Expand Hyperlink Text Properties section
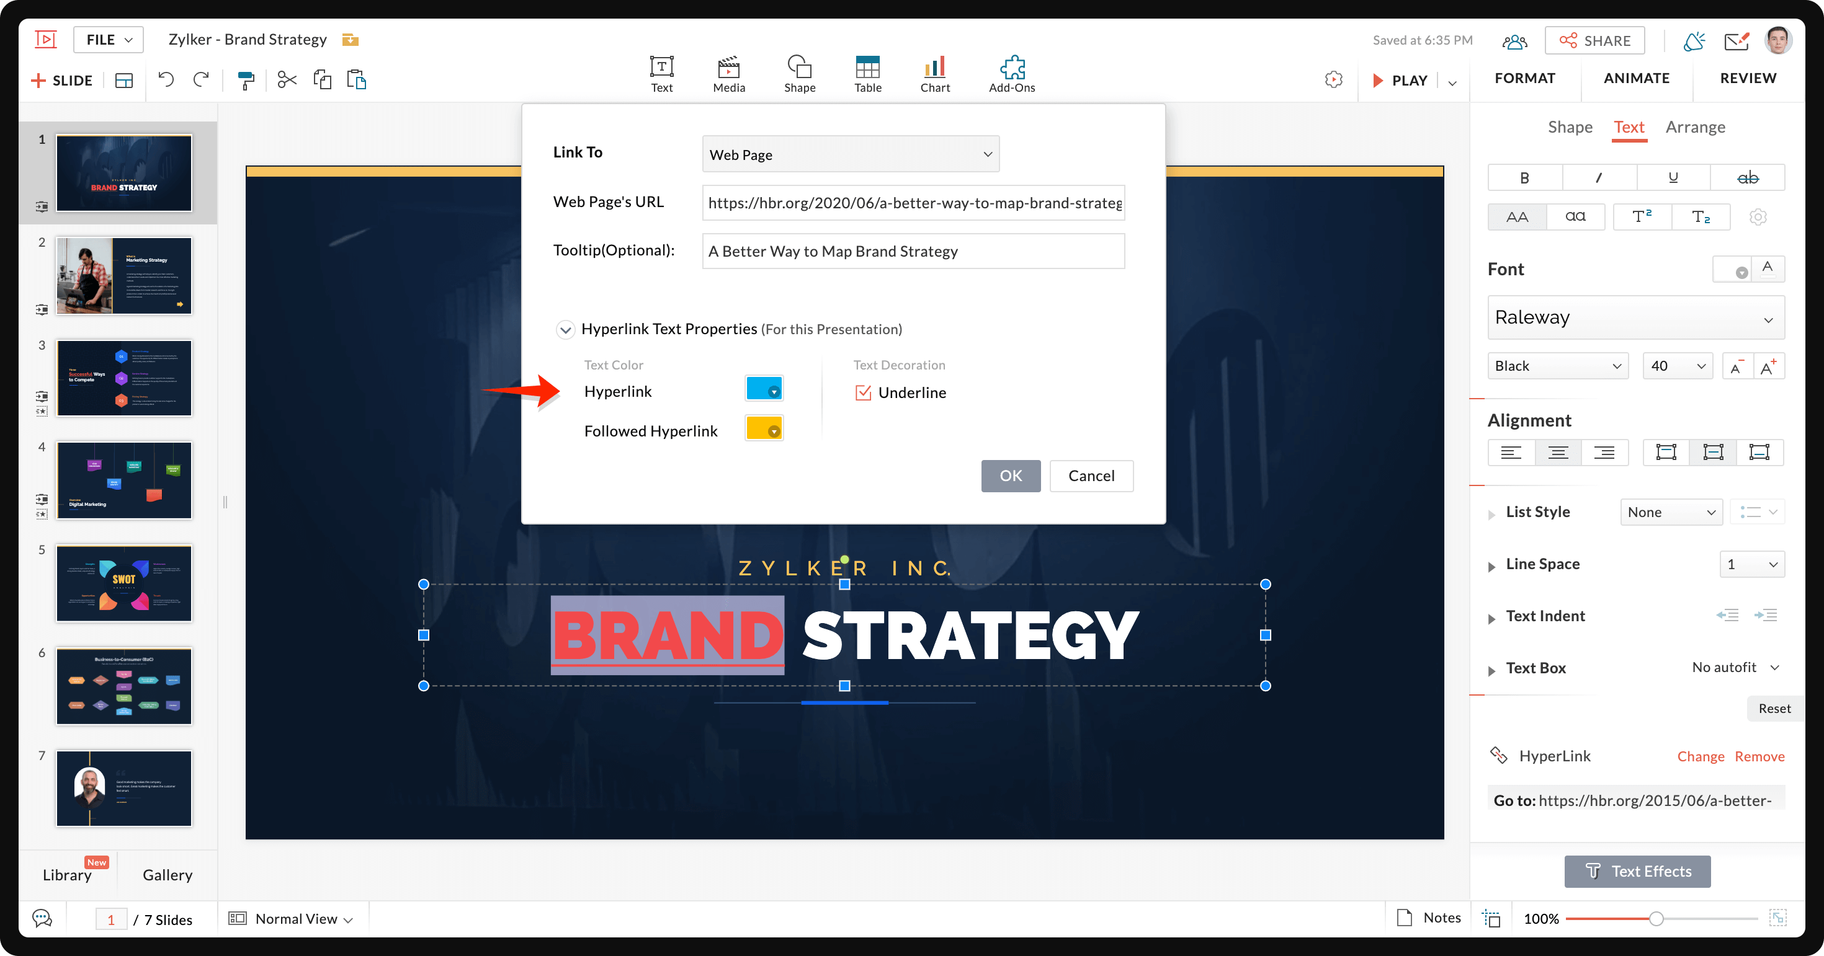 pyautogui.click(x=565, y=328)
